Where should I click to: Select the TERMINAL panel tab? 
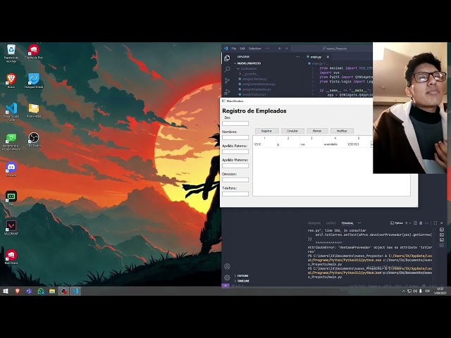click(x=347, y=223)
